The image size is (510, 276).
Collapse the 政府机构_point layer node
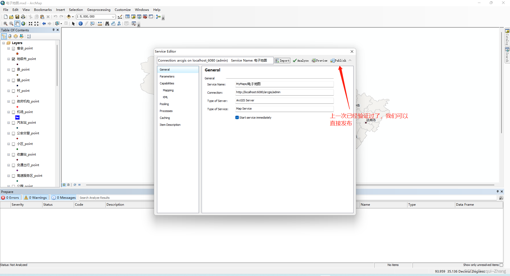(8, 101)
